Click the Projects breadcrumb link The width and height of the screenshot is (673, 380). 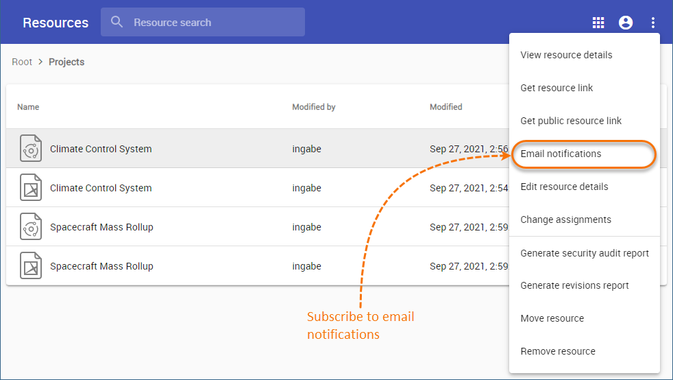coord(66,62)
